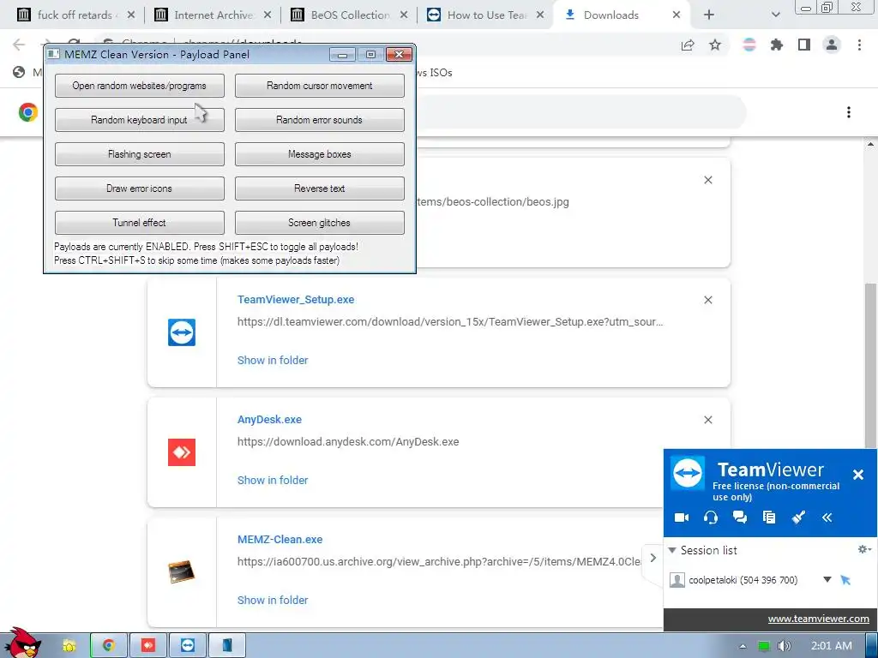The height and width of the screenshot is (658, 878).
Task: Remove TeamViewer_Setup.exe from downloads list
Action: (x=707, y=300)
